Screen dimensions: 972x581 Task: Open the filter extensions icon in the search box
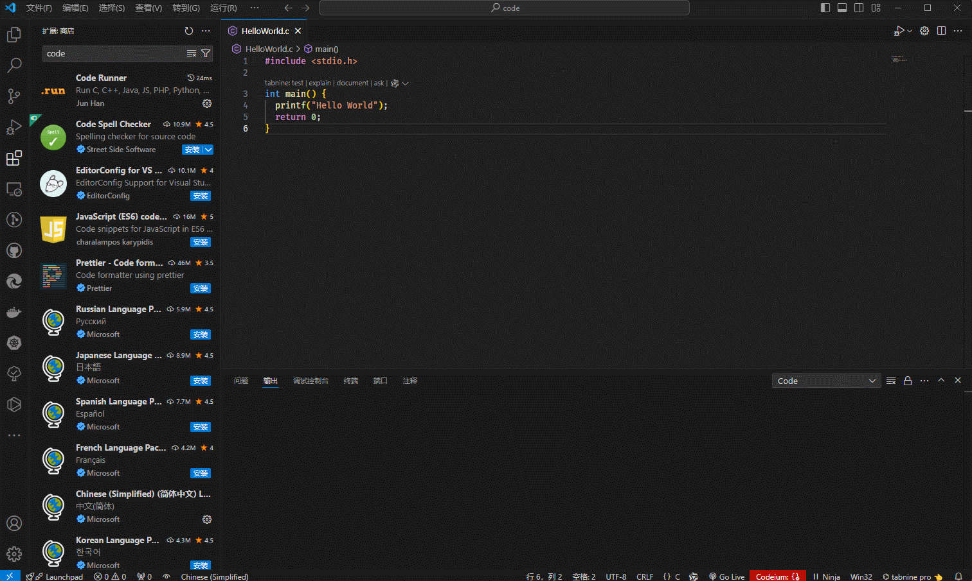pyautogui.click(x=205, y=53)
